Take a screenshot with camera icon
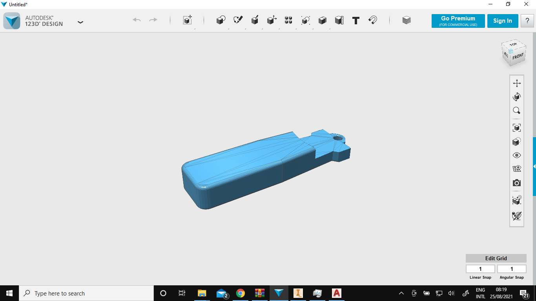Viewport: 536px width, 301px height. pos(517,183)
